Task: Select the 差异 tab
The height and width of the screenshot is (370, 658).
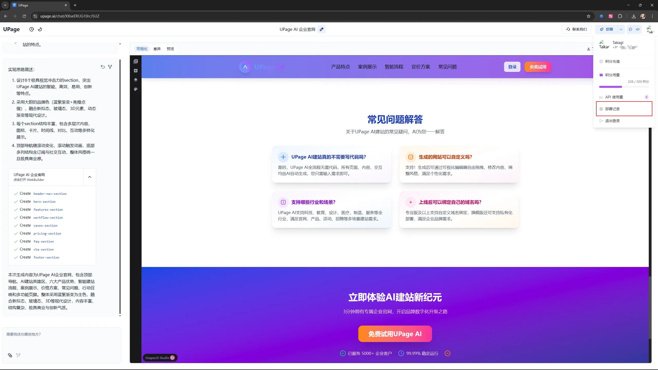Action: tap(157, 49)
